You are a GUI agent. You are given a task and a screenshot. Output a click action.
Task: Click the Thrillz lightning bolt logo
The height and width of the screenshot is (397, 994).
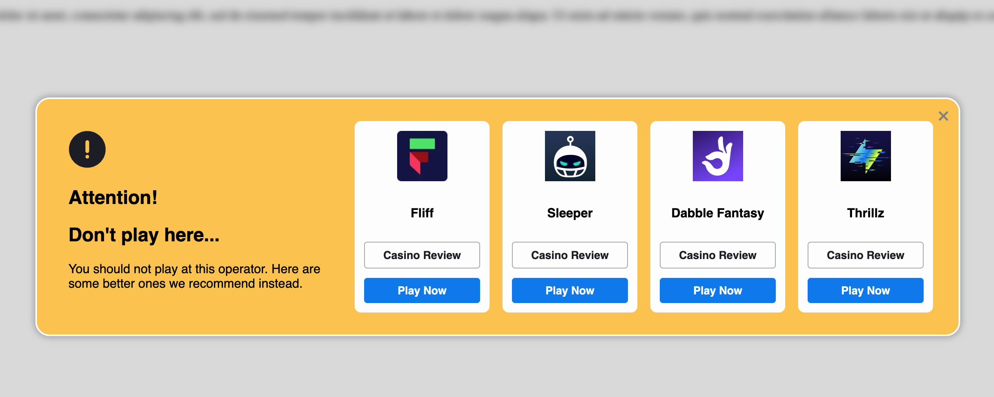pos(865,156)
